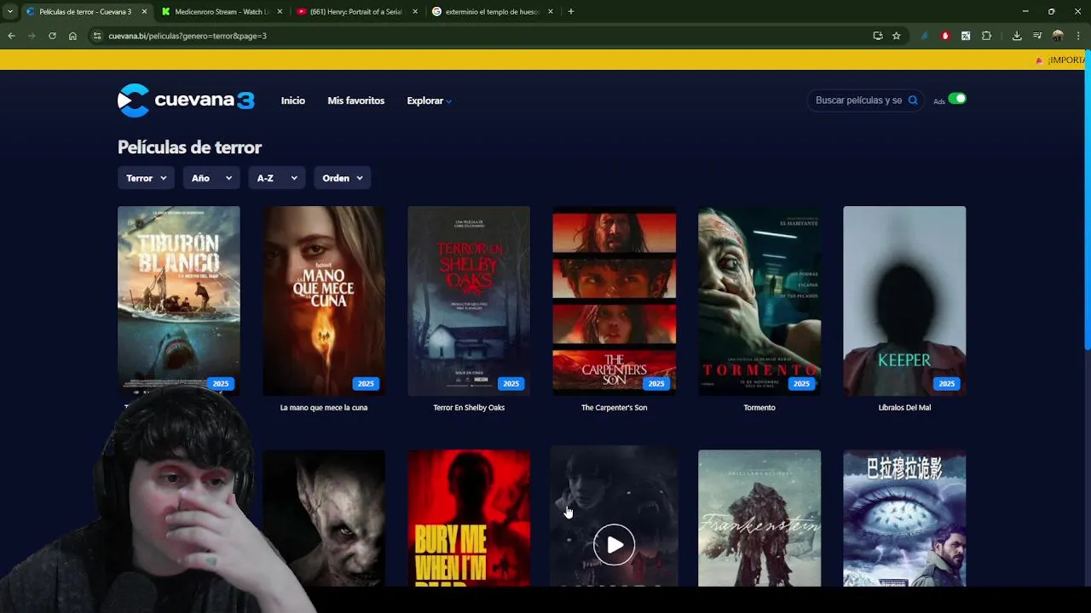Image resolution: width=1091 pixels, height=613 pixels.
Task: Click the install app icon in address bar
Action: pyautogui.click(x=878, y=36)
